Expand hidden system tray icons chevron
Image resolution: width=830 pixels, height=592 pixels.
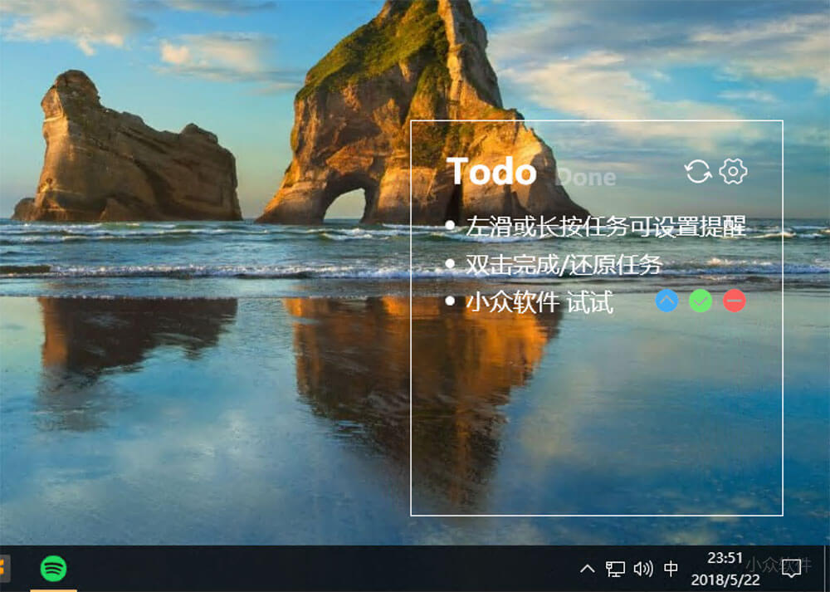(587, 569)
